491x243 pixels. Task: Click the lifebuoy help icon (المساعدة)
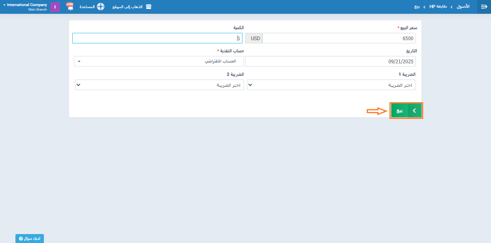pyautogui.click(x=100, y=7)
